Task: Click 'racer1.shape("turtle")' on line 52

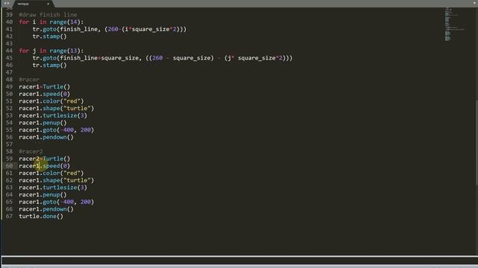Action: point(57,109)
